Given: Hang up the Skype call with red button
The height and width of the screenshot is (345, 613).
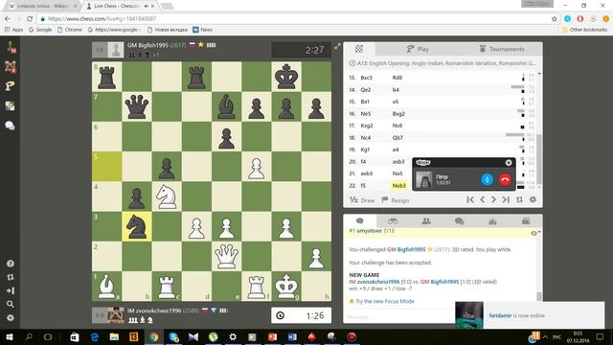Looking at the screenshot, I should (505, 179).
